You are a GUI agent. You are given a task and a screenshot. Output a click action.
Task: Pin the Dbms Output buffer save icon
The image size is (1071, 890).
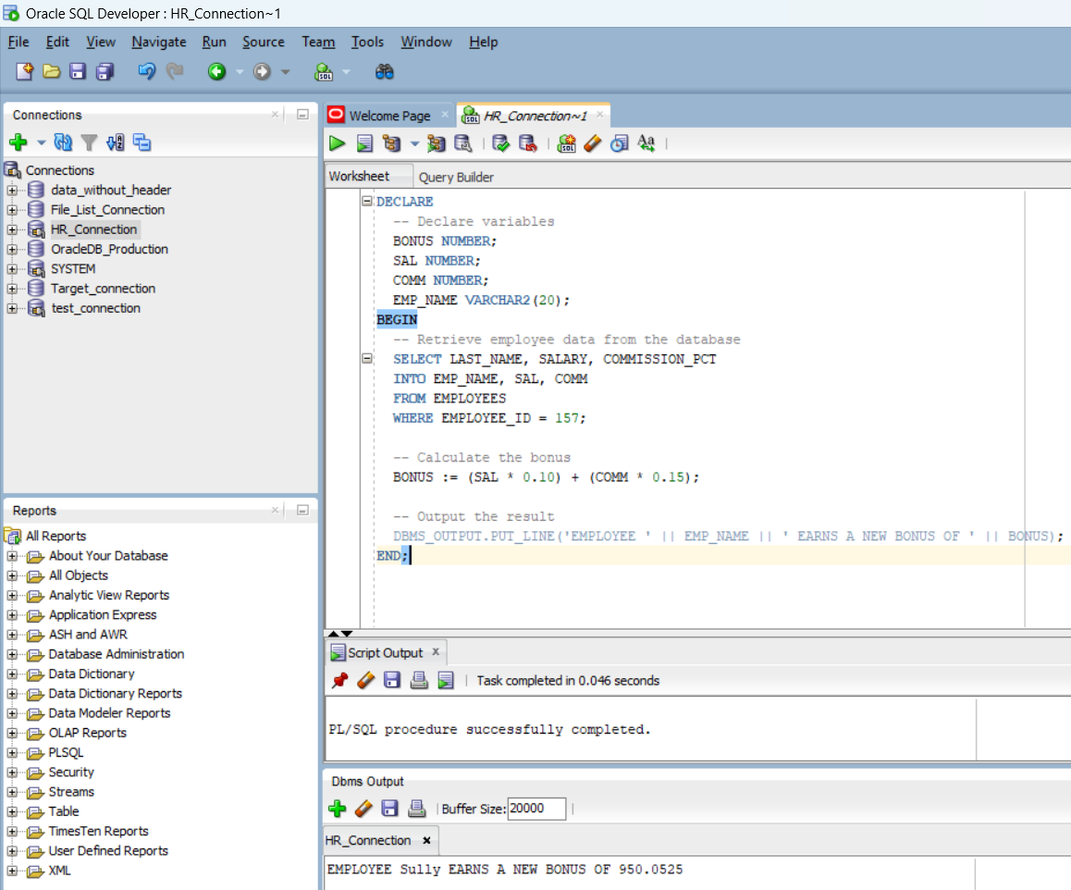point(389,808)
